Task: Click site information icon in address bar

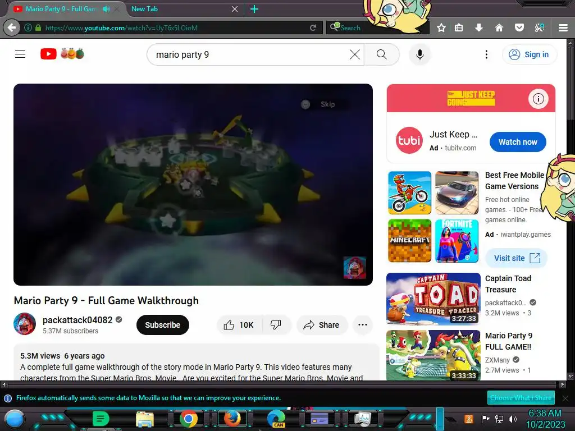Action: [28, 27]
